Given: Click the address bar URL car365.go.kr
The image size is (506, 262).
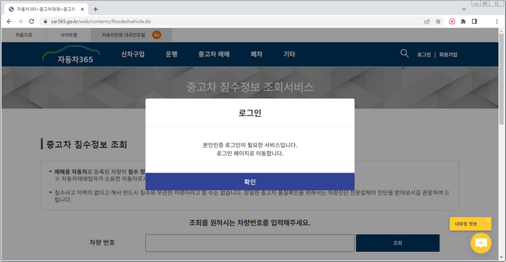Looking at the screenshot, I should tap(100, 21).
